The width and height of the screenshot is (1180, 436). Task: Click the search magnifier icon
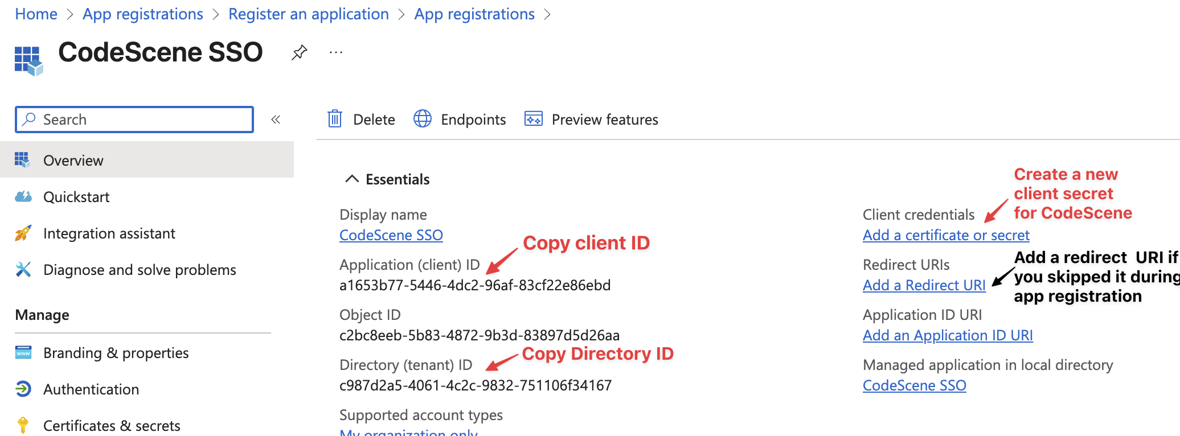[28, 119]
